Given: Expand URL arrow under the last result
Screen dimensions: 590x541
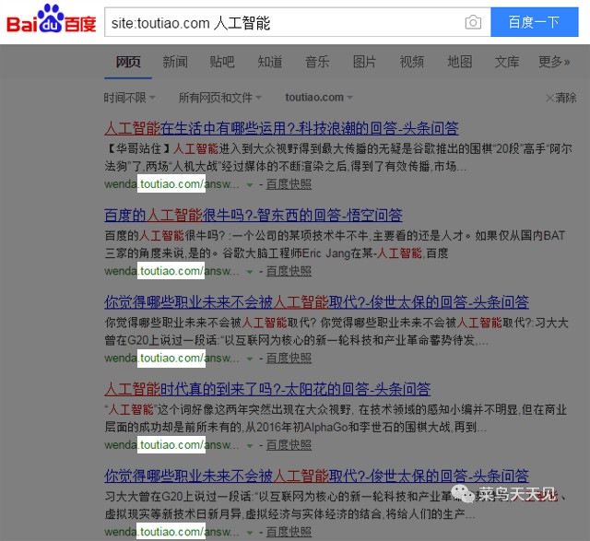Looking at the screenshot, I should click(250, 533).
